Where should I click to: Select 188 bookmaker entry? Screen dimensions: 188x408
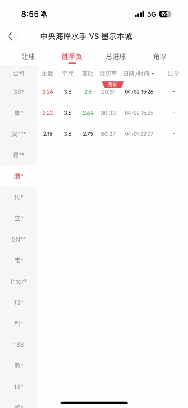19,345
